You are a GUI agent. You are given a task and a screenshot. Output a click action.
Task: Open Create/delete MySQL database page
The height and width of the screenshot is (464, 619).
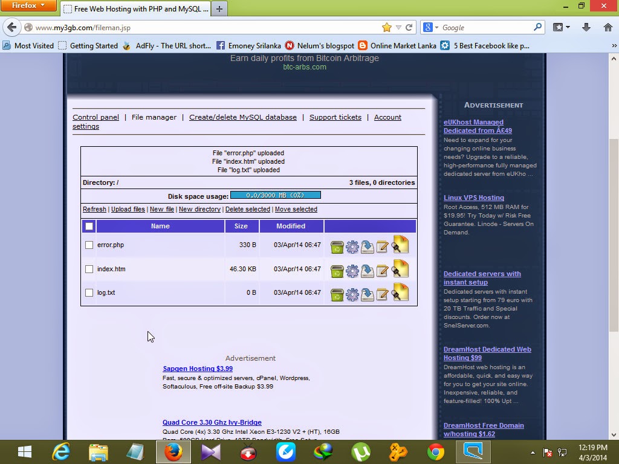coord(243,117)
